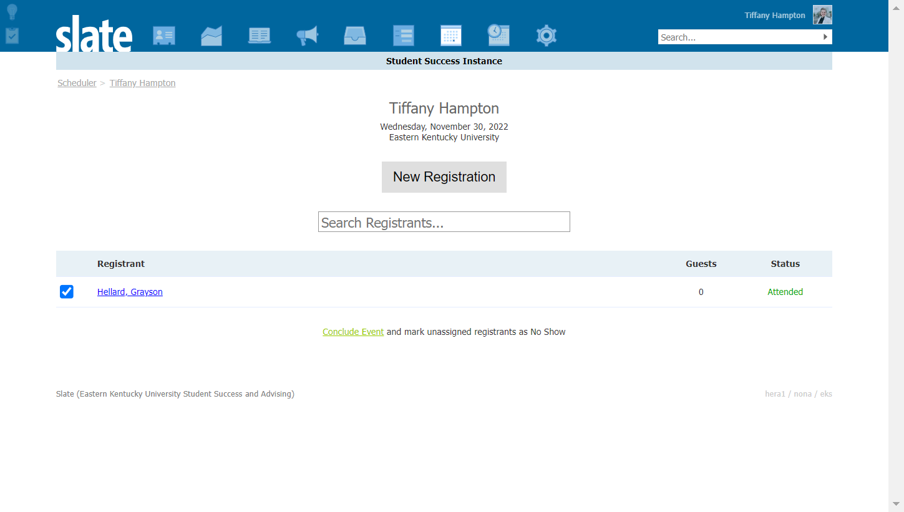Click the search submit arrow
Viewport: 904px width, 512px height.
tap(825, 37)
